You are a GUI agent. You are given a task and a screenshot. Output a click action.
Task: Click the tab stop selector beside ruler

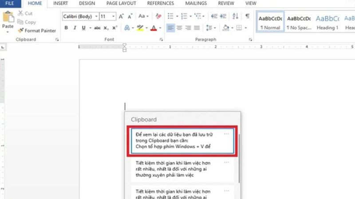click(3, 47)
